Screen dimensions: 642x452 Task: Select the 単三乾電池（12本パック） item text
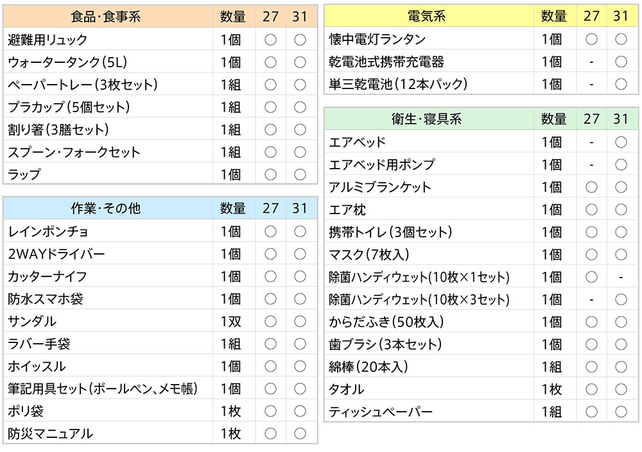click(x=398, y=84)
